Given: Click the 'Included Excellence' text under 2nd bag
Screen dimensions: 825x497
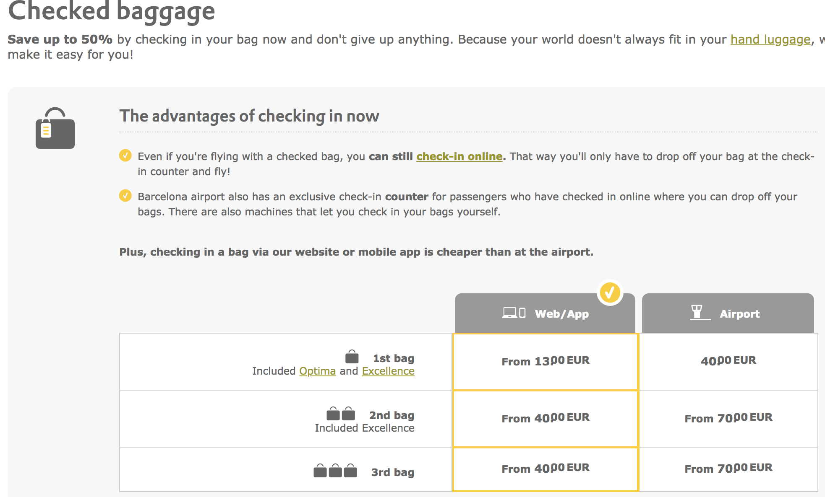Looking at the screenshot, I should (365, 428).
